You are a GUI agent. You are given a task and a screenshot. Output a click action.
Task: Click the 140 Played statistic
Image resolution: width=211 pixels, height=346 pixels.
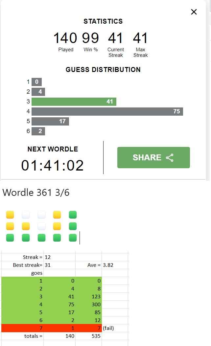(65, 38)
